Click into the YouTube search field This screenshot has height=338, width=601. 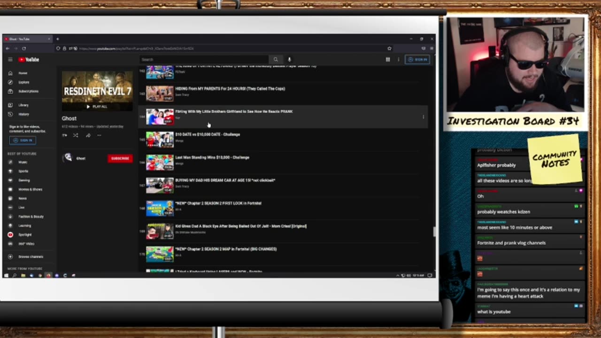tap(204, 60)
